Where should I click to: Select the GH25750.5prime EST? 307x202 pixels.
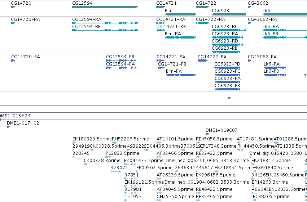tap(159, 200)
